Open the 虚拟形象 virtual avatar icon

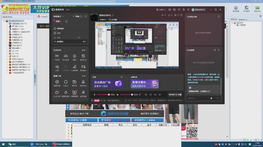(83, 94)
